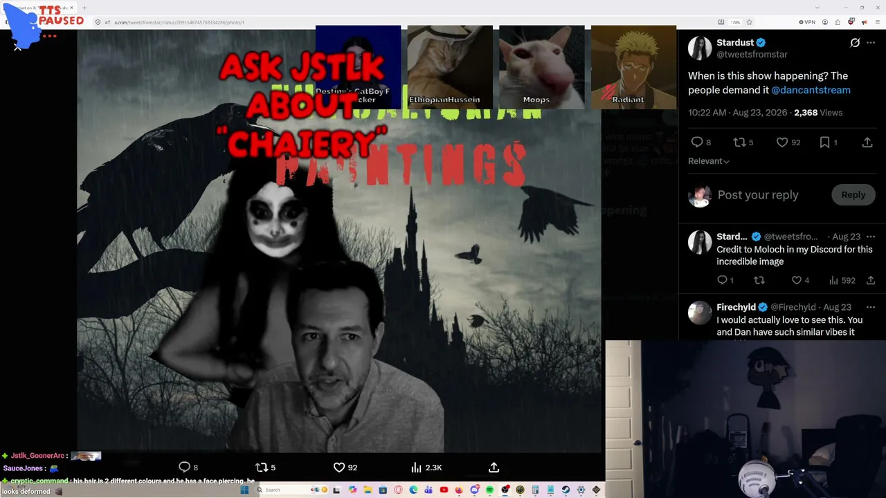The height and width of the screenshot is (498, 886).
Task: Like the 'Credit to Moloch' comment
Action: [797, 280]
